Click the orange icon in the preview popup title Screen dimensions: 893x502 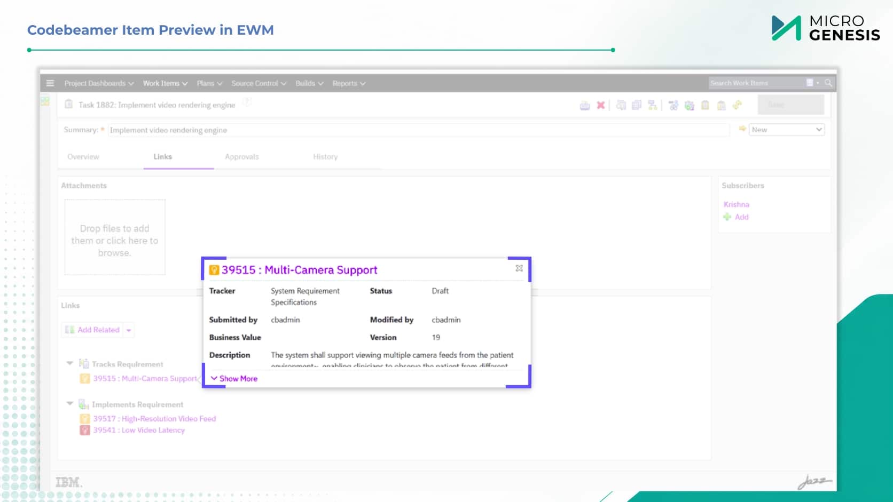[214, 270]
